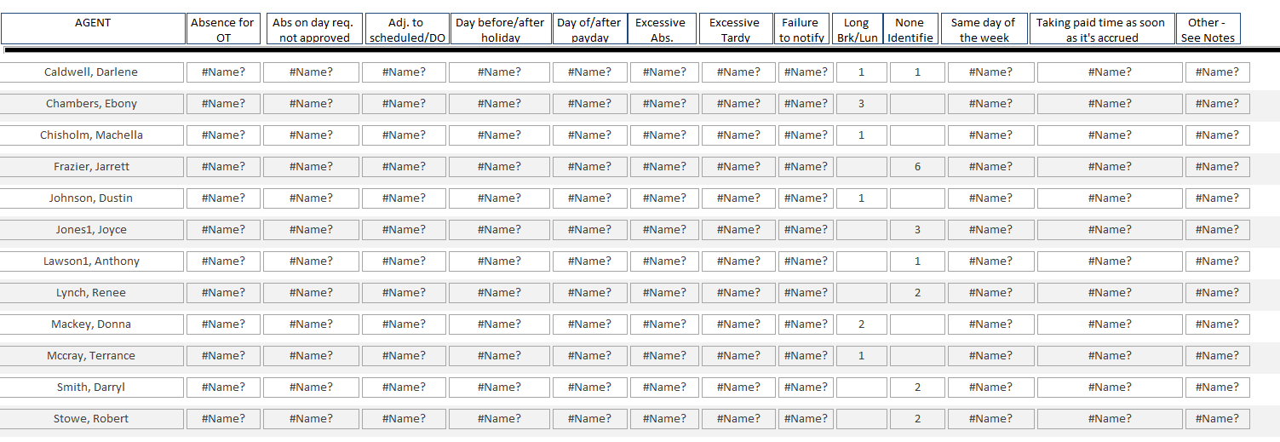Select Mackey, Donna's Long Brk/Lun cell

pos(861,324)
